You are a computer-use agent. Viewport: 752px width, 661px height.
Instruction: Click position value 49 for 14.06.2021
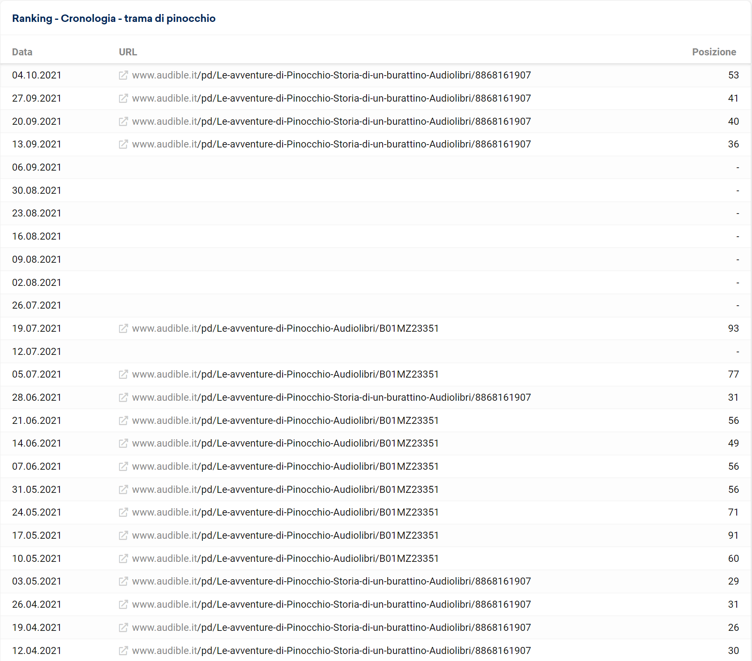click(733, 443)
